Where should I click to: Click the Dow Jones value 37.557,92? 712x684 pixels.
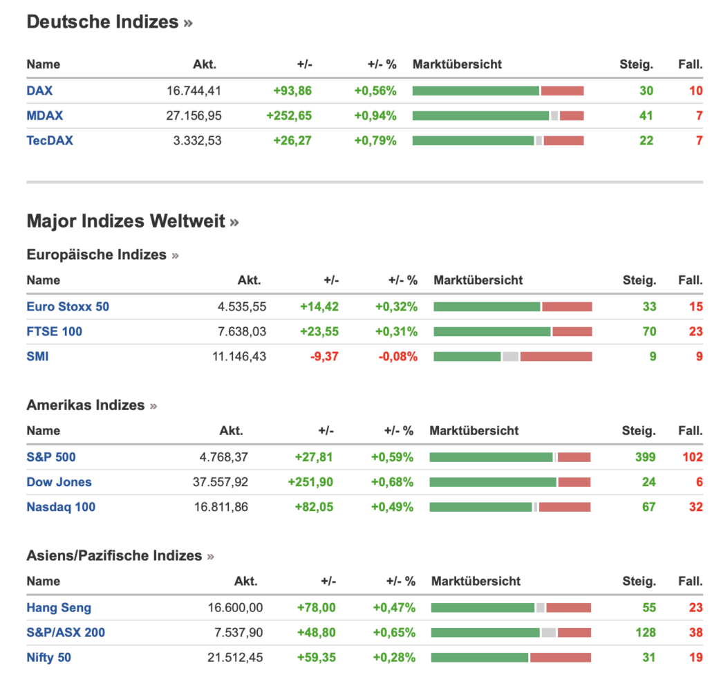pyautogui.click(x=221, y=482)
